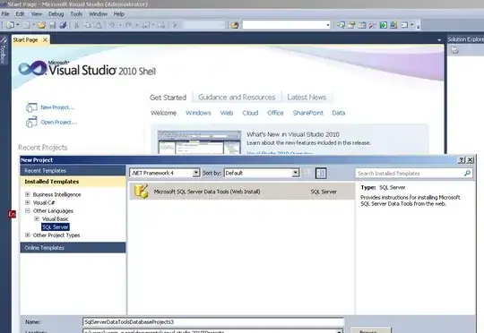
Task: Click the Help question mark in New Project dialog
Action: pyautogui.click(x=462, y=159)
